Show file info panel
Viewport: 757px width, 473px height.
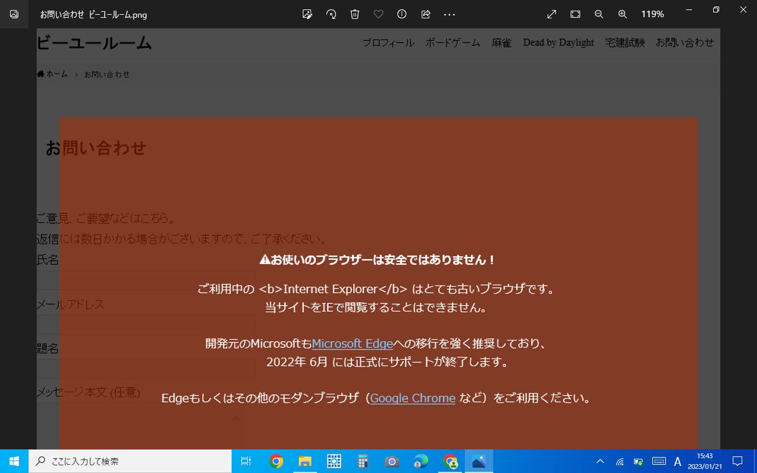point(402,14)
